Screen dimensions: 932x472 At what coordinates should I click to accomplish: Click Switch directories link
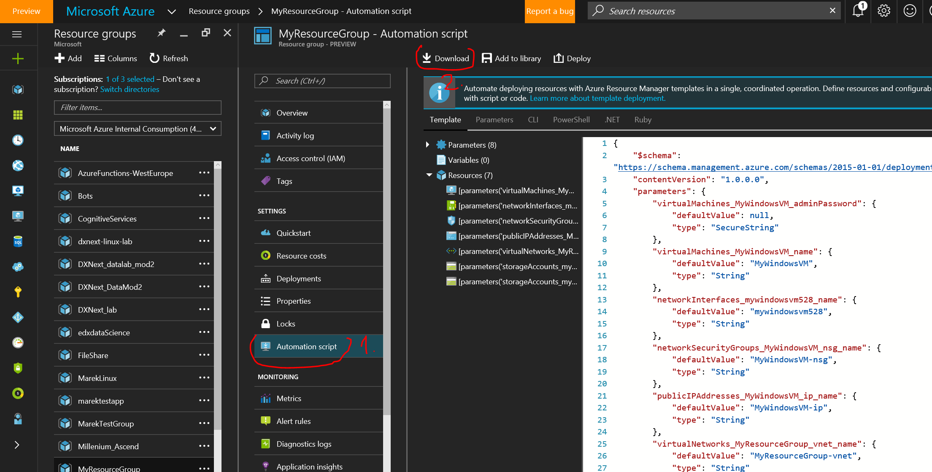click(x=130, y=89)
